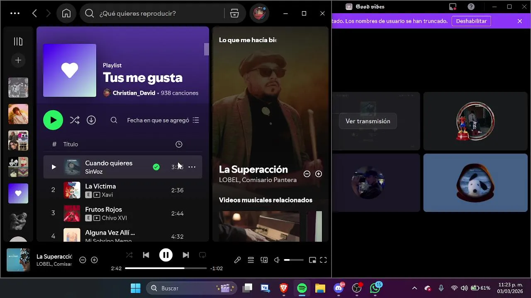Hide track with minus icon in Now Playing panel
The image size is (531, 298).
pos(307,174)
